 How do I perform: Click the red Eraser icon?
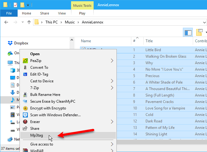[x=25, y=122]
